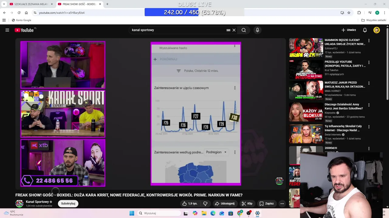
Task: Open options menu for '200KM/H' video
Action: coord(369,149)
